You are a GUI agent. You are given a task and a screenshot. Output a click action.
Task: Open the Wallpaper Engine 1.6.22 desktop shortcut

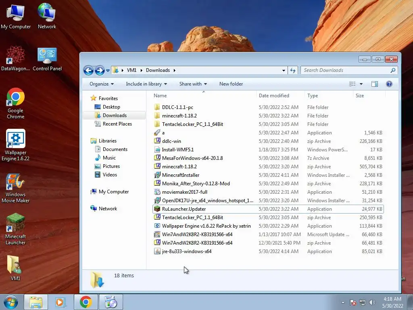click(16, 145)
